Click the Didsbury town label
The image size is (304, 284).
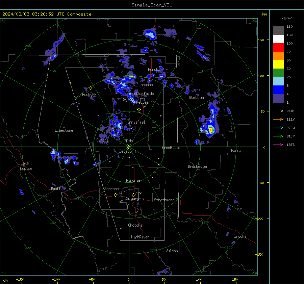coord(127,151)
